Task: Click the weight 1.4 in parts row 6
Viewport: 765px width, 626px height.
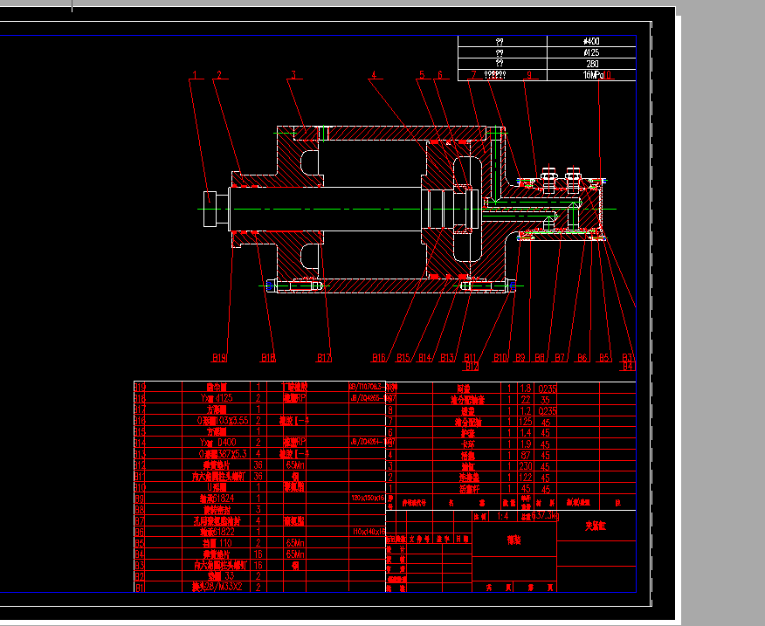Action: coord(526,433)
